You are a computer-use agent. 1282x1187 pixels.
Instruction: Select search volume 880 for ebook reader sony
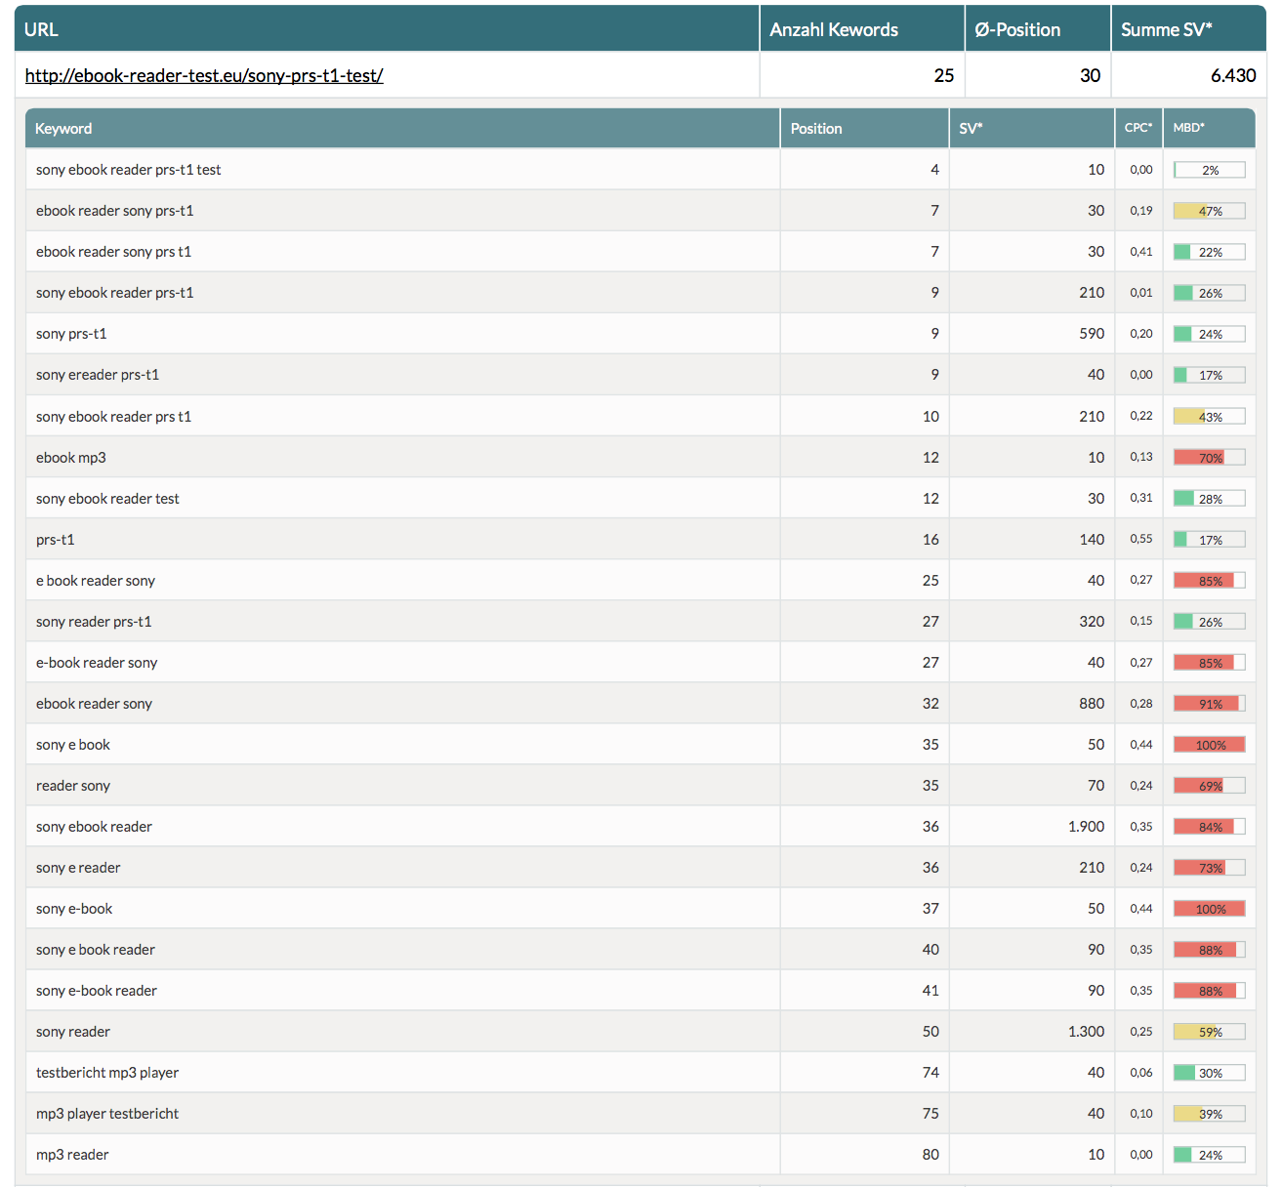(1092, 703)
